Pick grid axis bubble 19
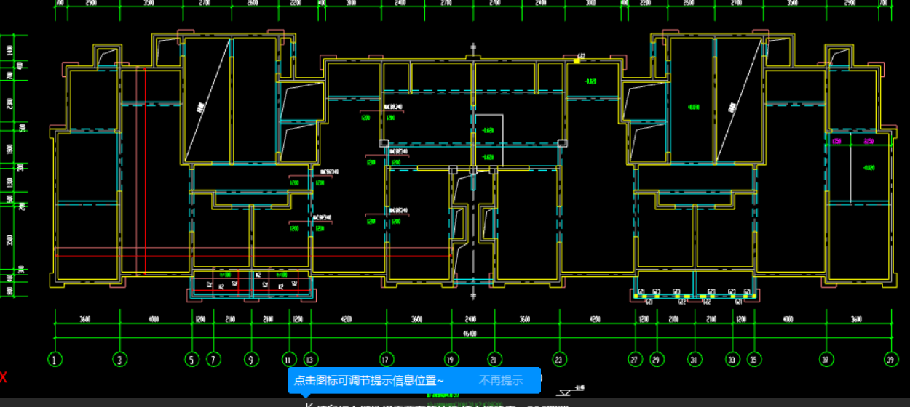Screen dimensions: 910x407 click(x=451, y=359)
